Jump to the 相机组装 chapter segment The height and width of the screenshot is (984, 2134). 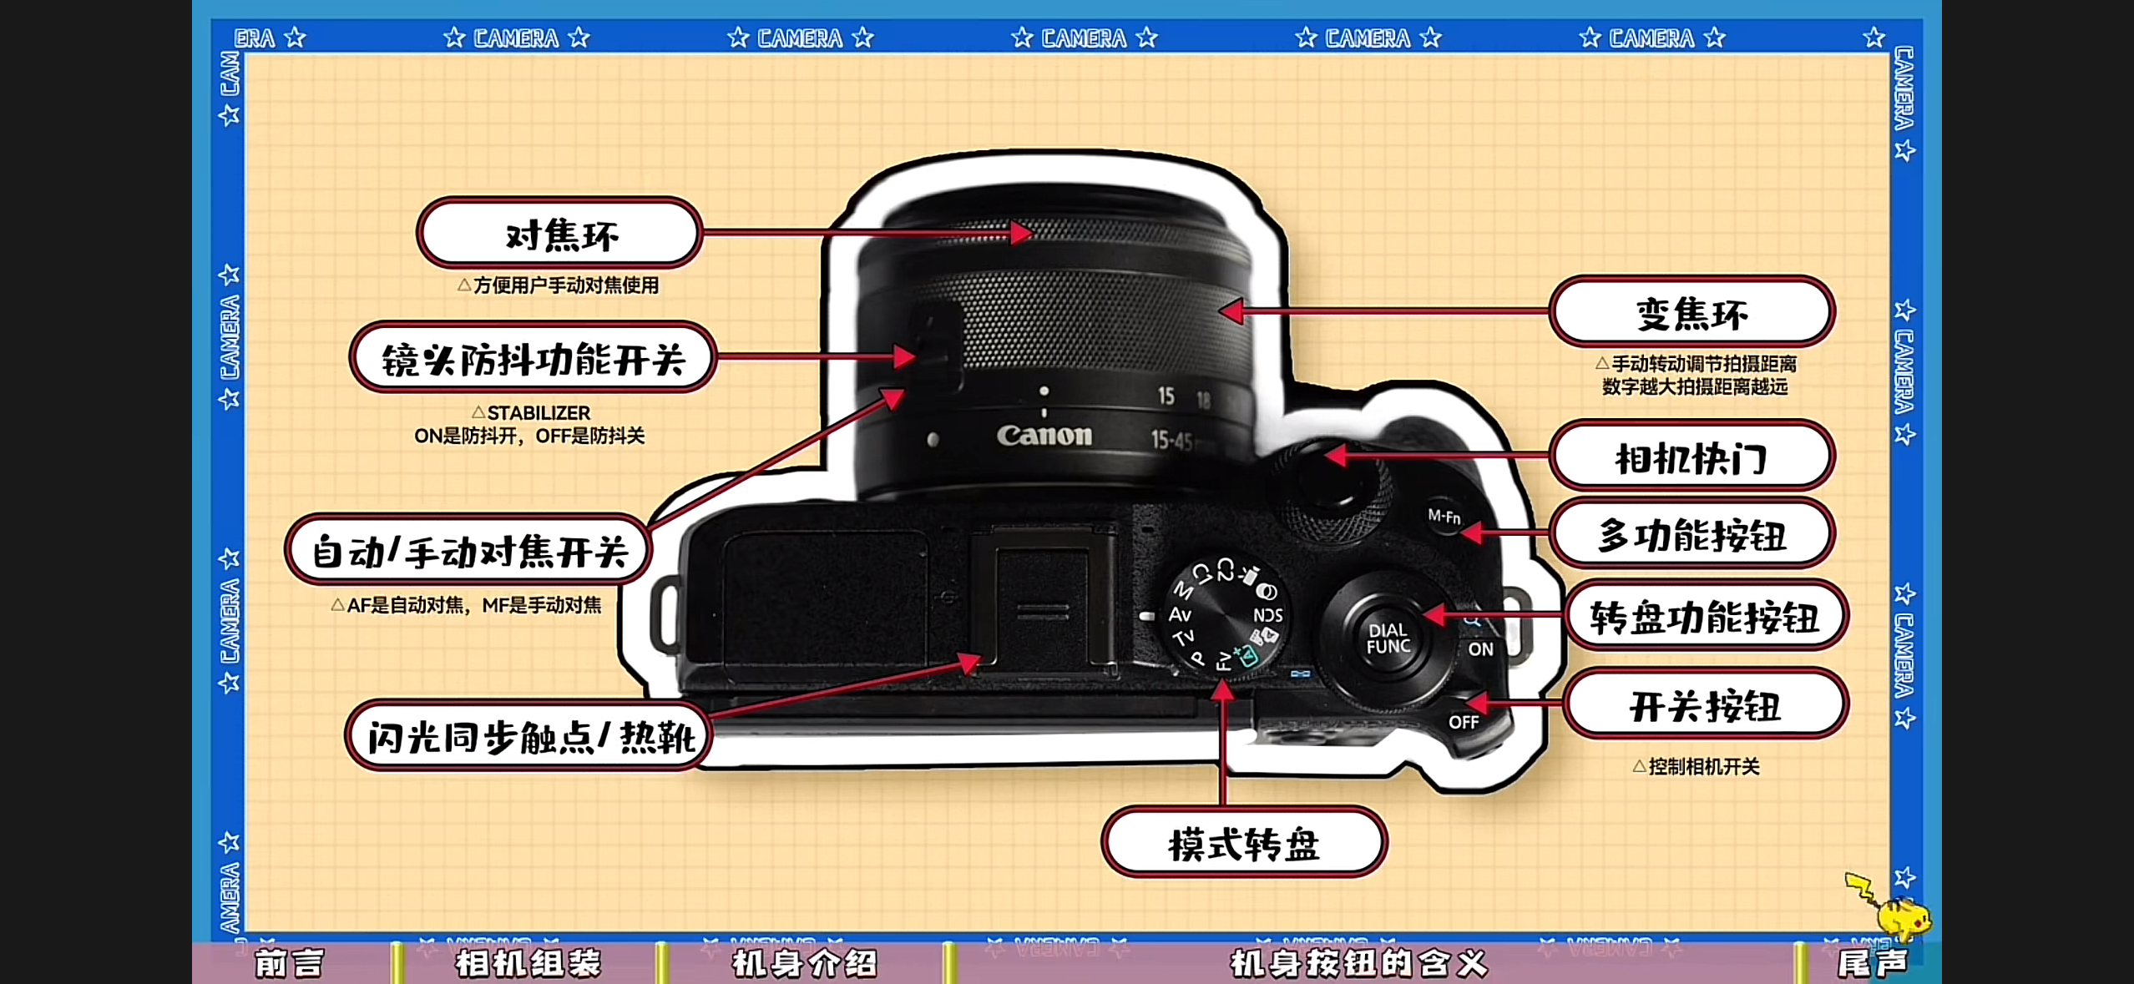click(528, 964)
